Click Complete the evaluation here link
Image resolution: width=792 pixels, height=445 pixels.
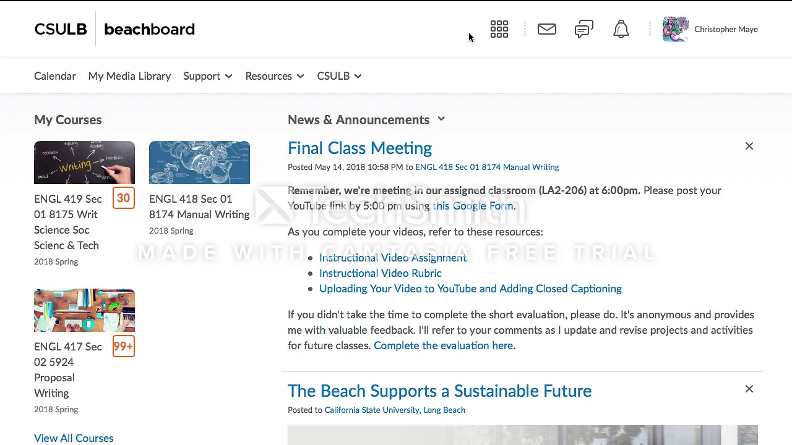(443, 345)
